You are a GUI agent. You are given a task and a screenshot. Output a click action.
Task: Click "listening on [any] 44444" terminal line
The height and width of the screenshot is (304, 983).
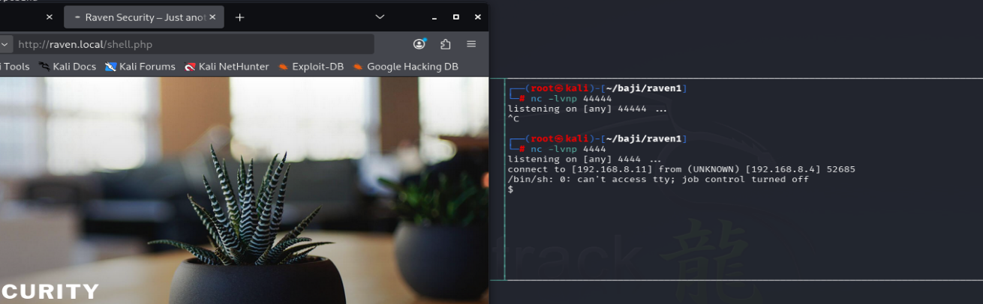click(588, 109)
